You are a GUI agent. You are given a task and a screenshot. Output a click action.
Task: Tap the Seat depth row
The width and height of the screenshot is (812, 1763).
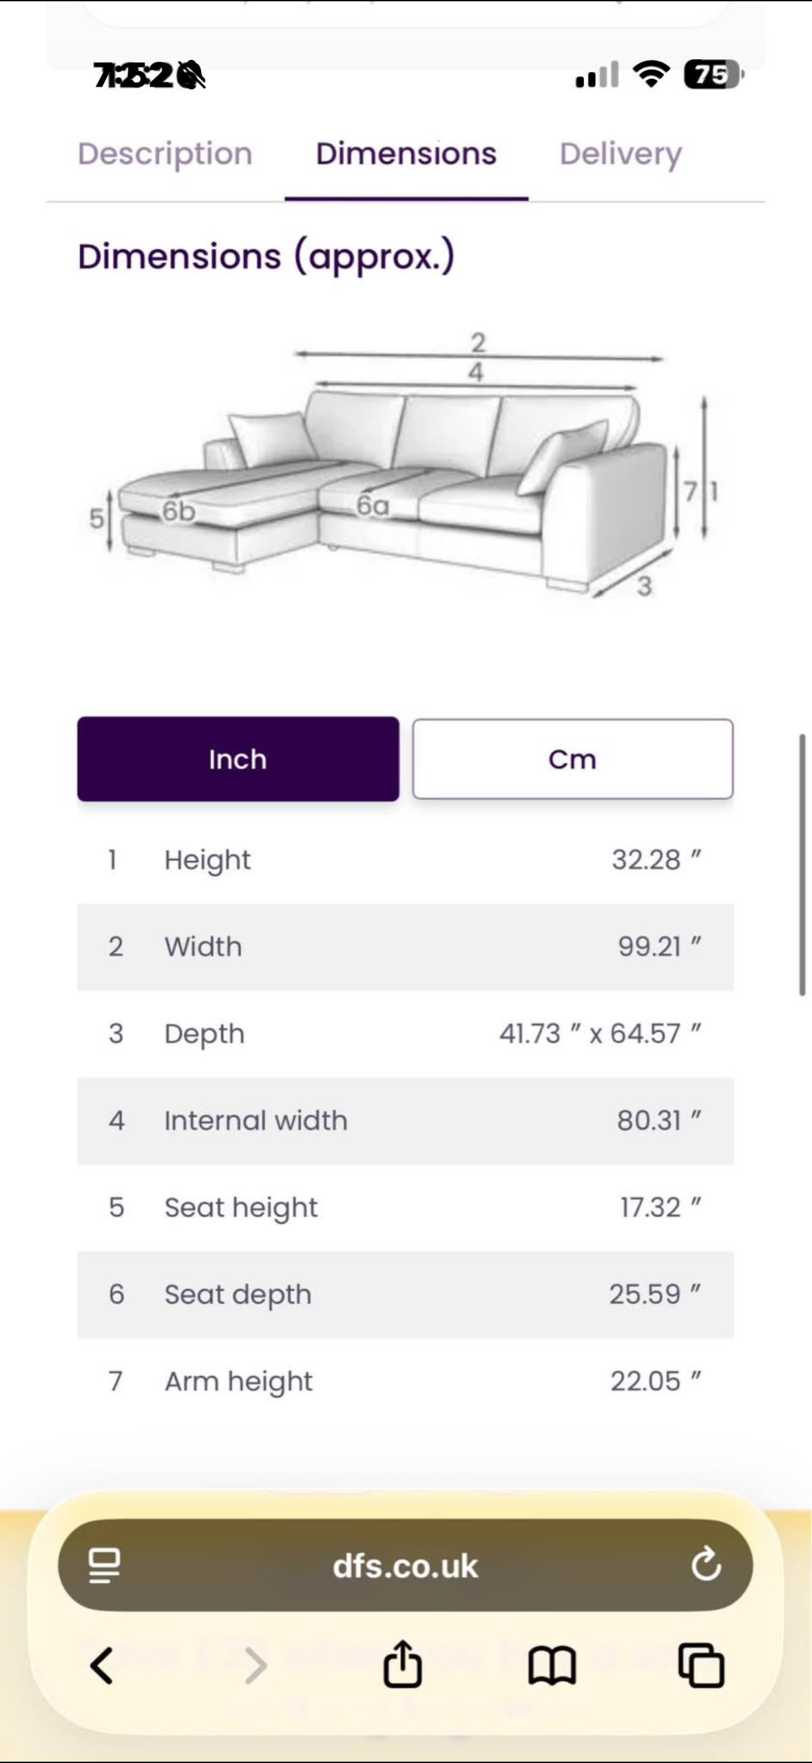tap(405, 1295)
